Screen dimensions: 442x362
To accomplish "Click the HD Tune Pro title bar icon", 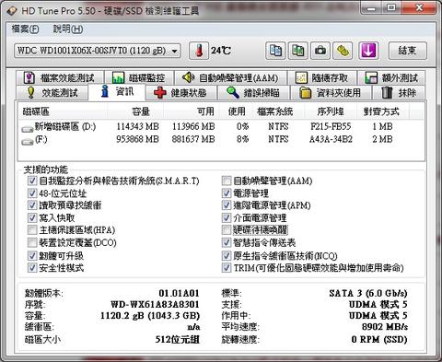I will tap(12, 11).
